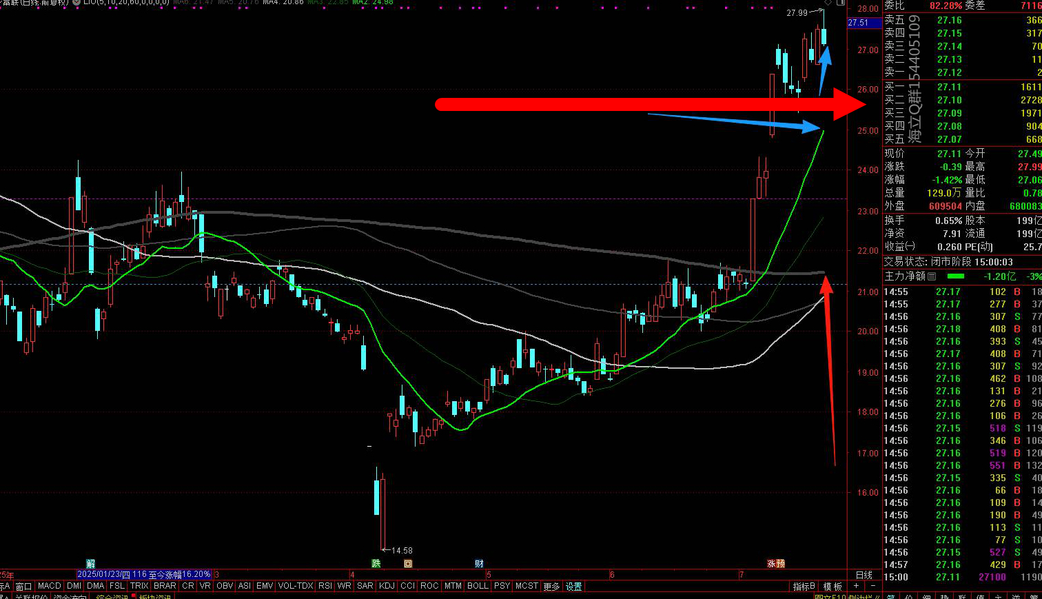The width and height of the screenshot is (1042, 599).
Task: Open the CCI indicator tab
Action: [408, 586]
